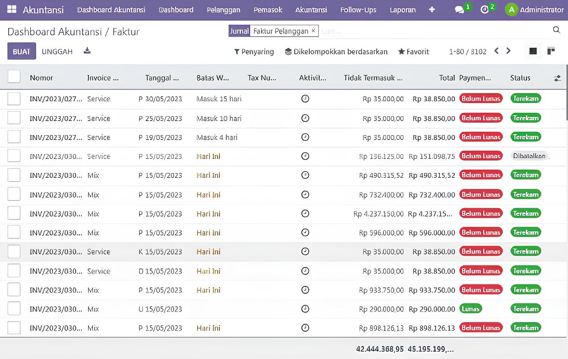Viewport: 568px width, 359px height.
Task: Expand the Penyaring filter dropdown
Action: coord(254,51)
